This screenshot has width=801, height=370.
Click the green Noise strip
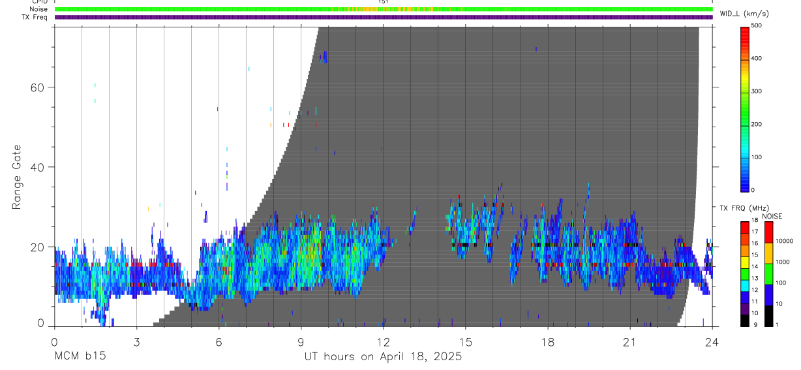click(384, 9)
